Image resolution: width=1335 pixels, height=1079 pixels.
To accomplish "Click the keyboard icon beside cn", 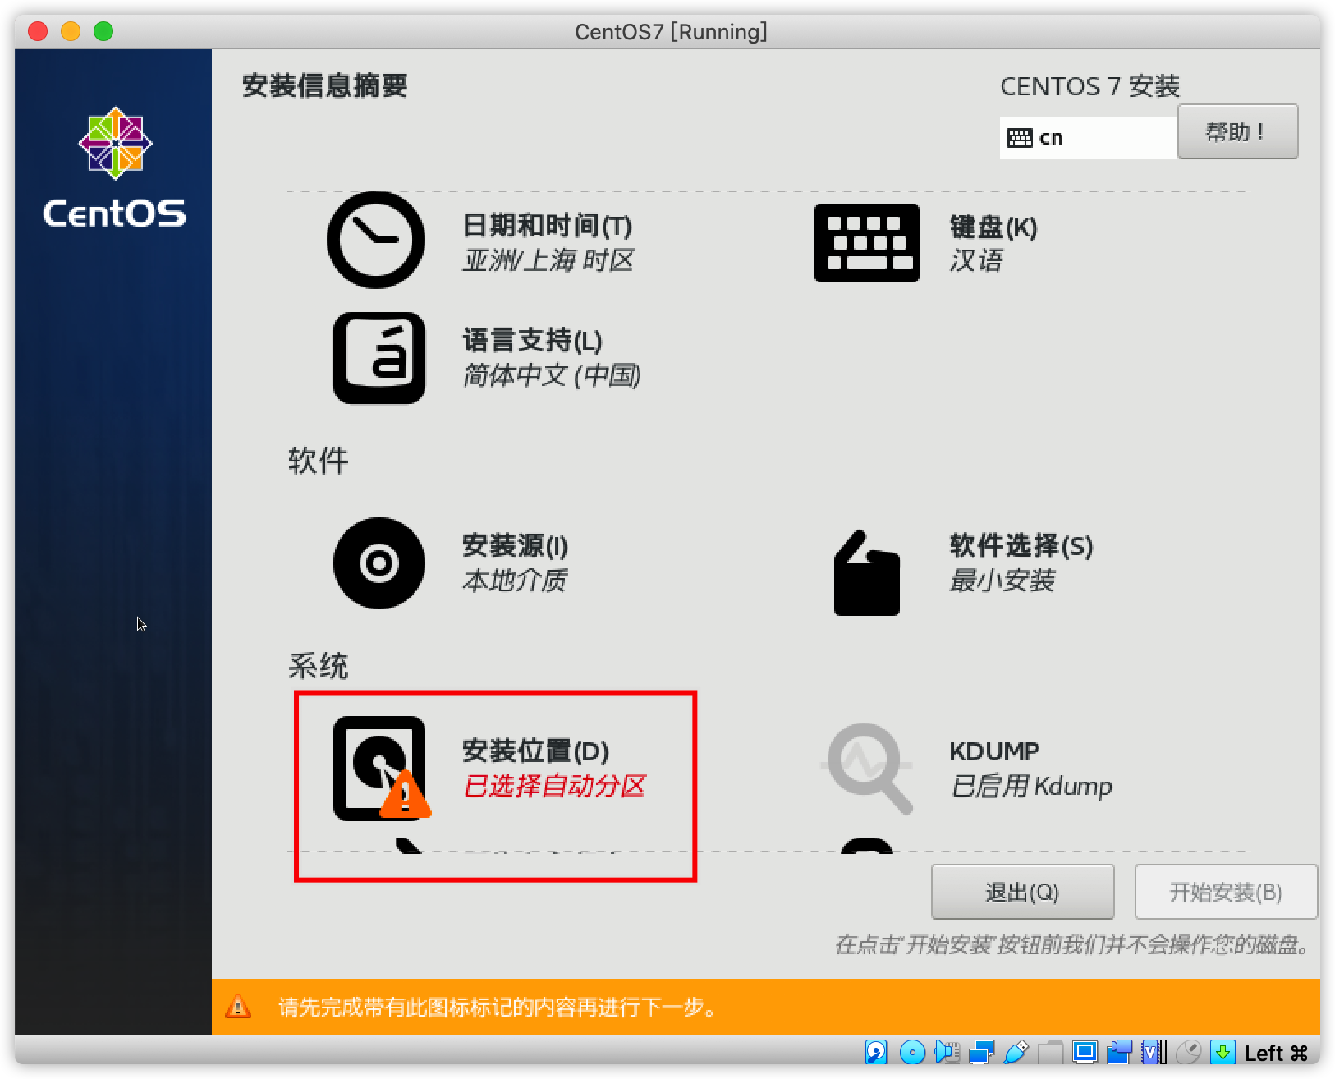I will tap(1020, 138).
